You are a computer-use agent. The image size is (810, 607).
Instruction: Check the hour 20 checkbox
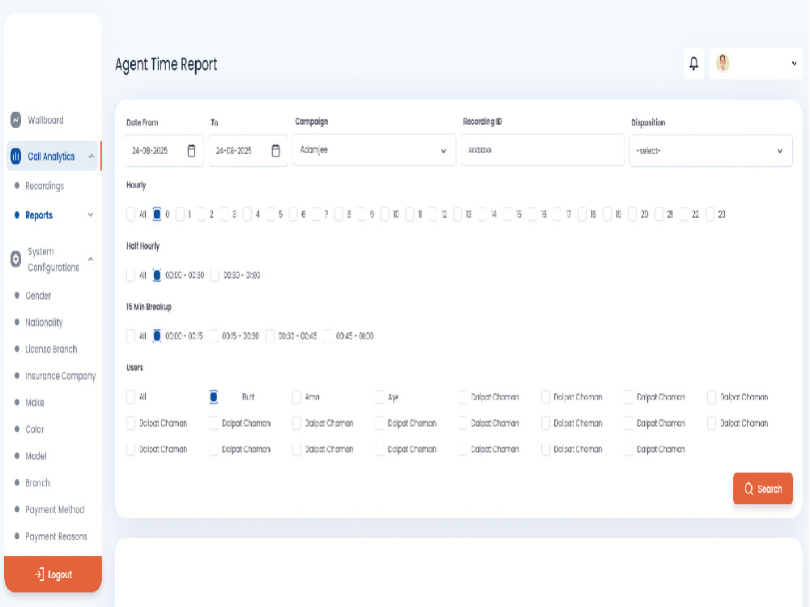click(633, 214)
